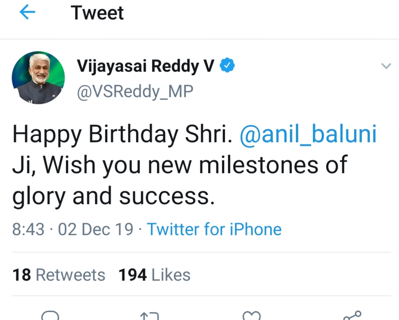This screenshot has height=320, width=399.
Task: Like the tweet with the heart icon
Action: [x=251, y=316]
